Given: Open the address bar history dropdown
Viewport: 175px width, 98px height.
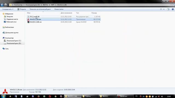Looking at the screenshot, I should click(x=171, y=5).
